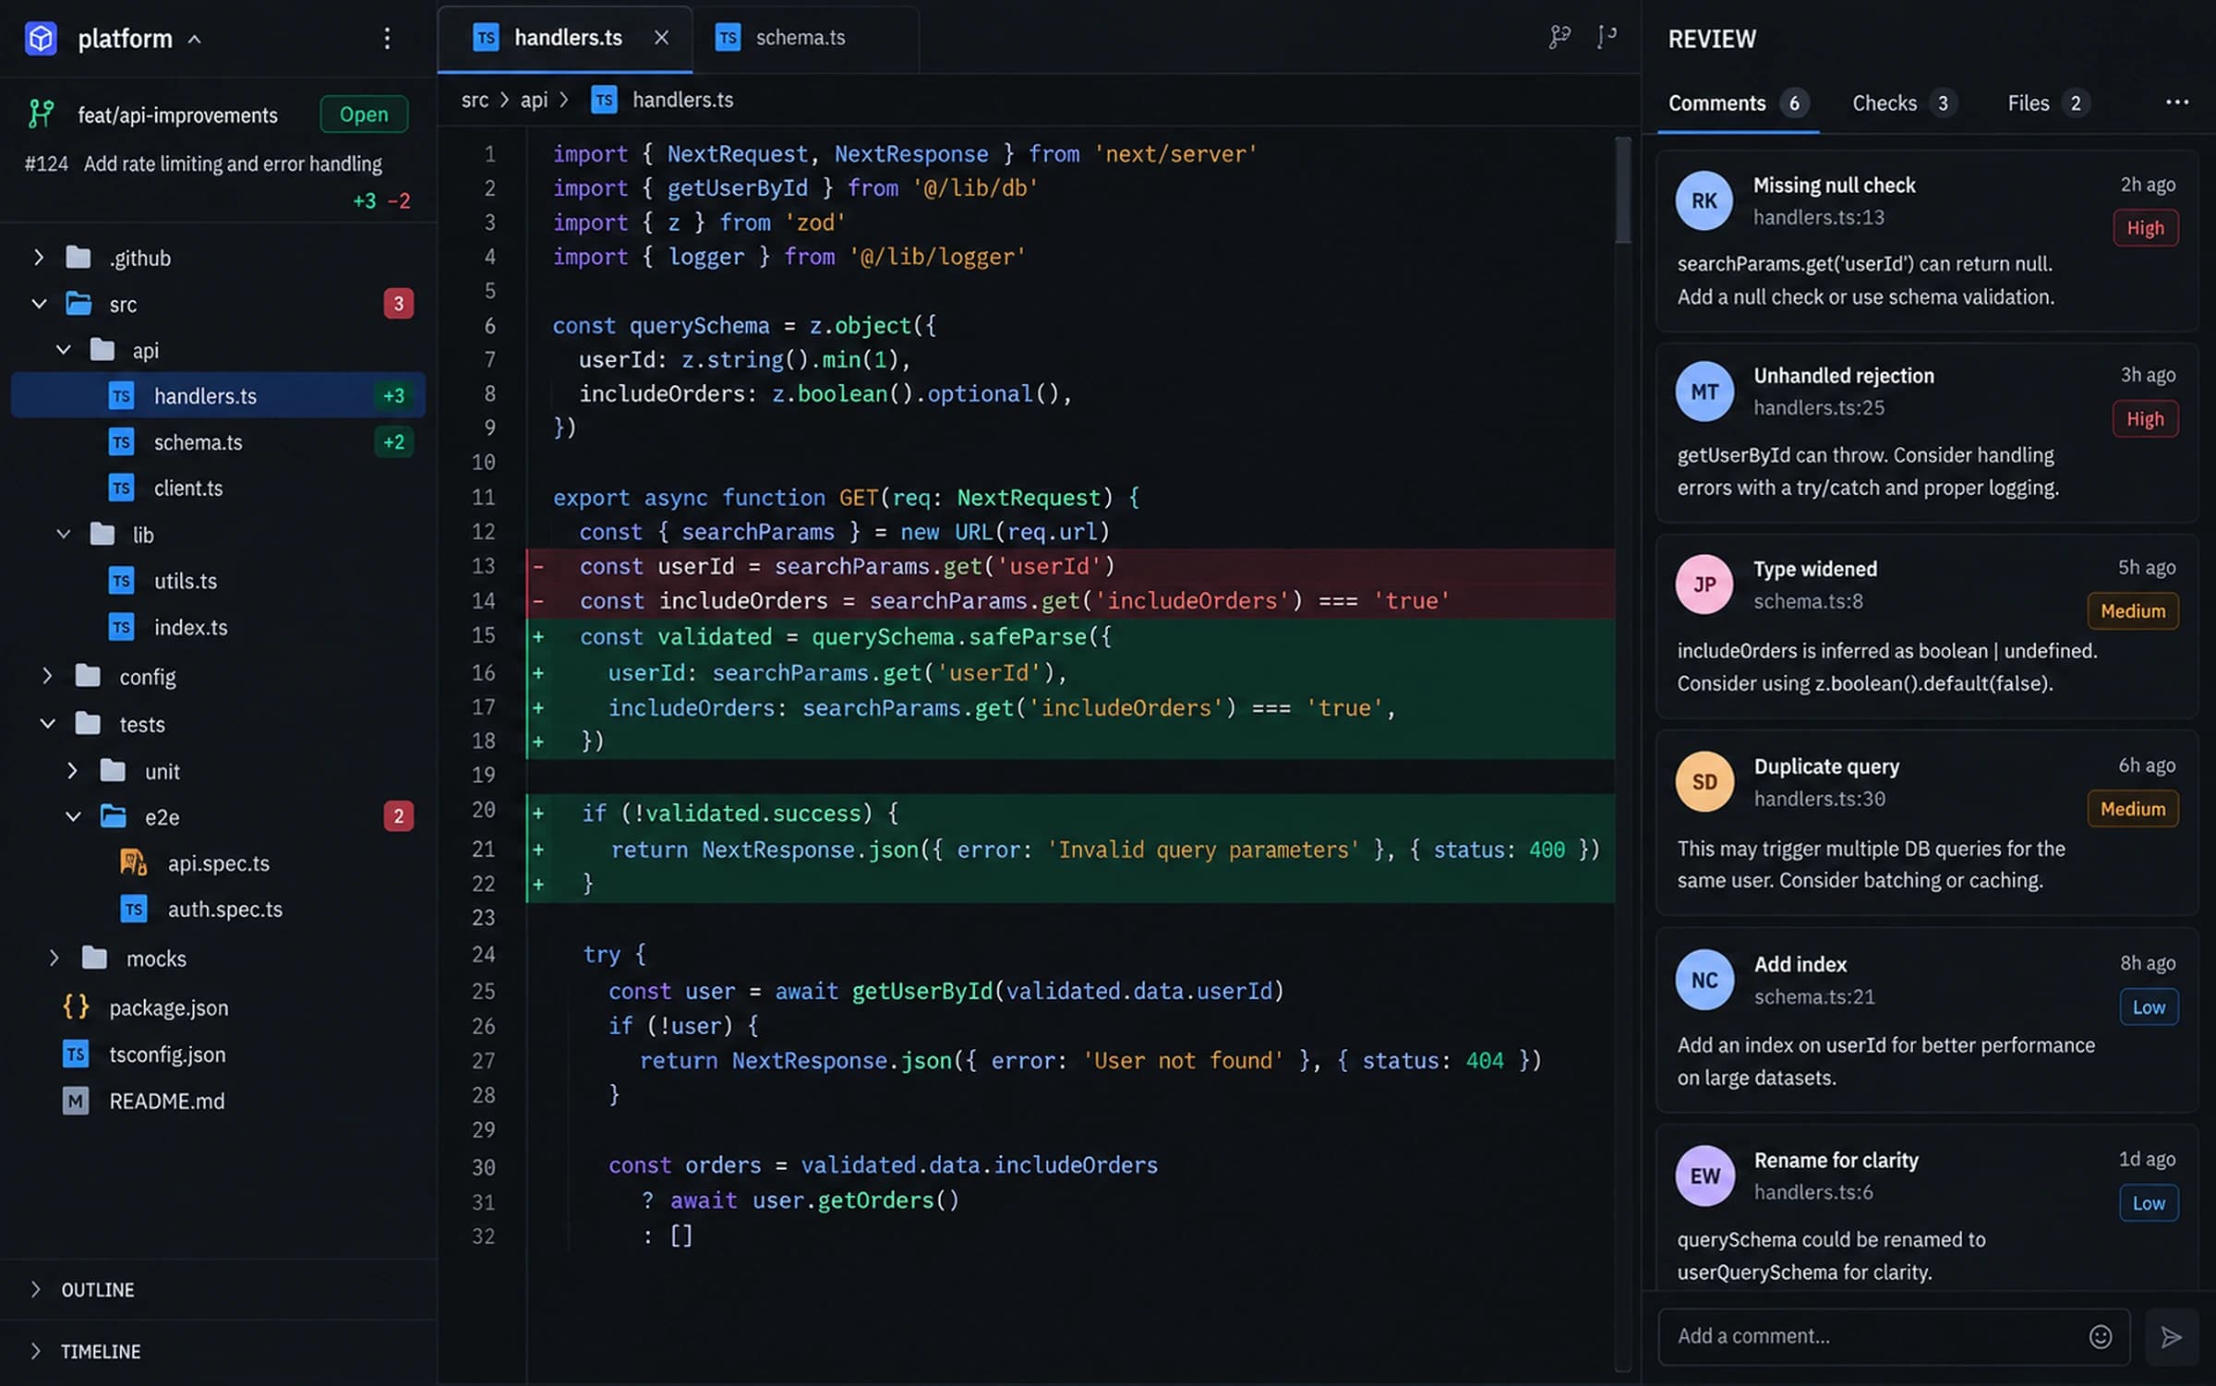Switch to the schema.ts editor tab
The width and height of the screenshot is (2216, 1386).
(x=805, y=38)
